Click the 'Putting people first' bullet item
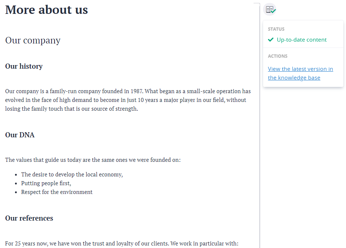Image resolution: width=346 pixels, height=248 pixels. (46, 183)
